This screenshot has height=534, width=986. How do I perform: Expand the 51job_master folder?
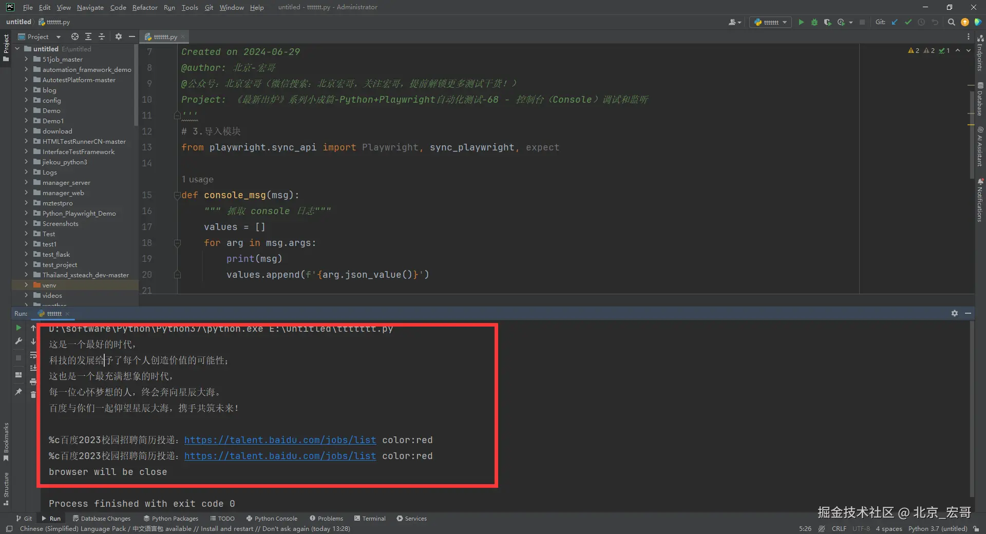point(26,59)
